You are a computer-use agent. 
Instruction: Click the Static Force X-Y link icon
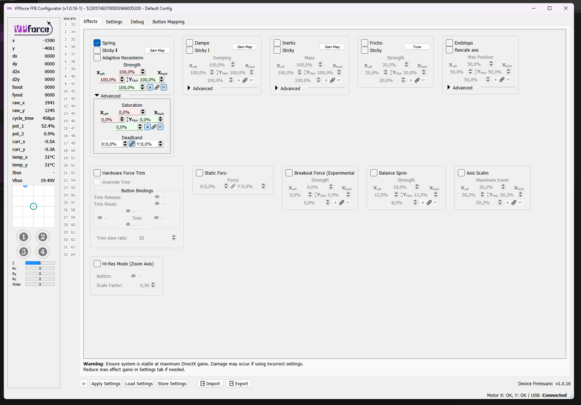[233, 186]
